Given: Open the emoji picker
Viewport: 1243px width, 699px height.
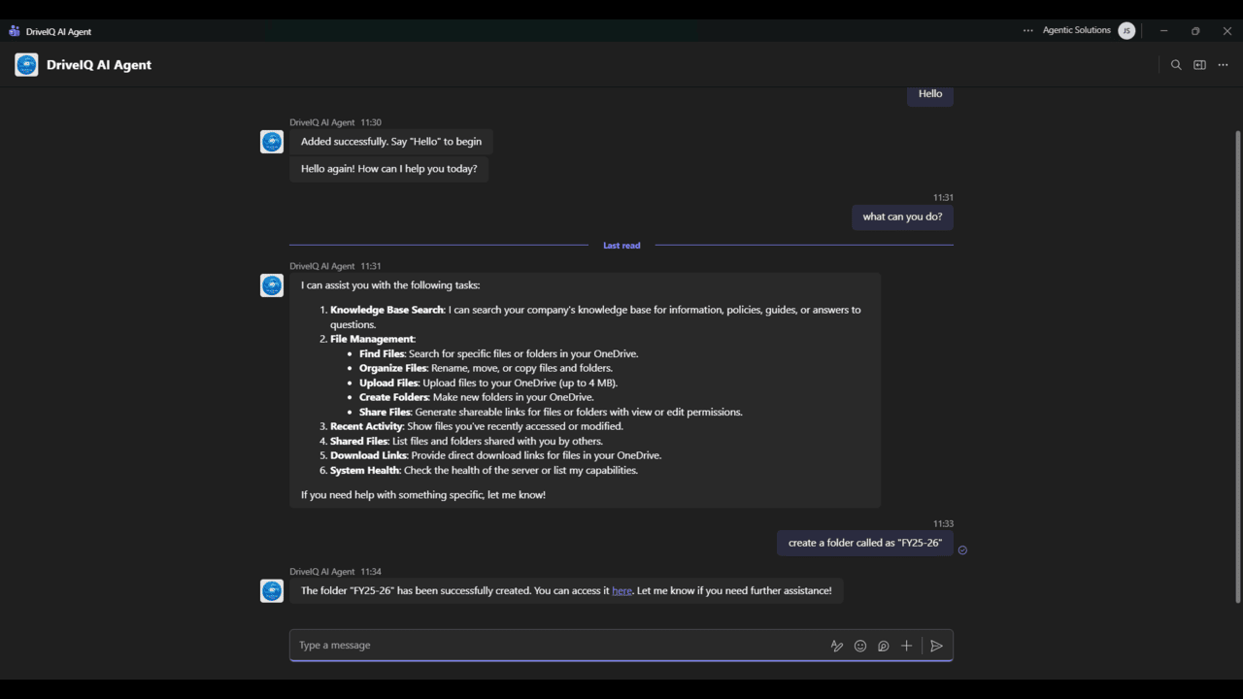Looking at the screenshot, I should point(860,646).
